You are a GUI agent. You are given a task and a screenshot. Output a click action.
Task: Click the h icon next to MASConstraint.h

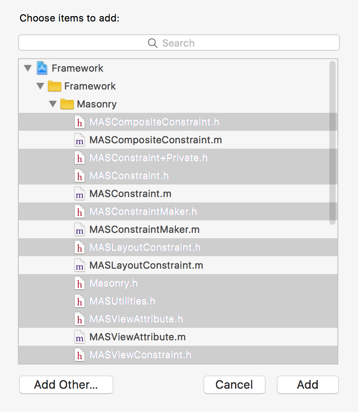coord(79,176)
